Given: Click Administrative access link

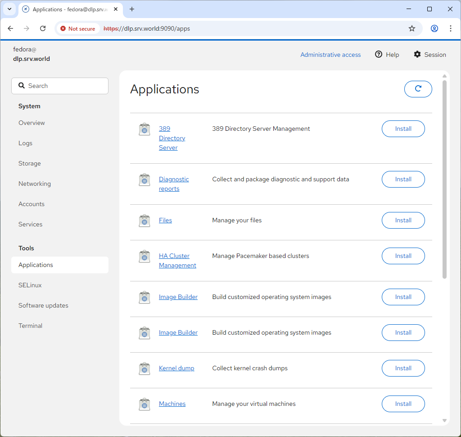Looking at the screenshot, I should click(330, 55).
